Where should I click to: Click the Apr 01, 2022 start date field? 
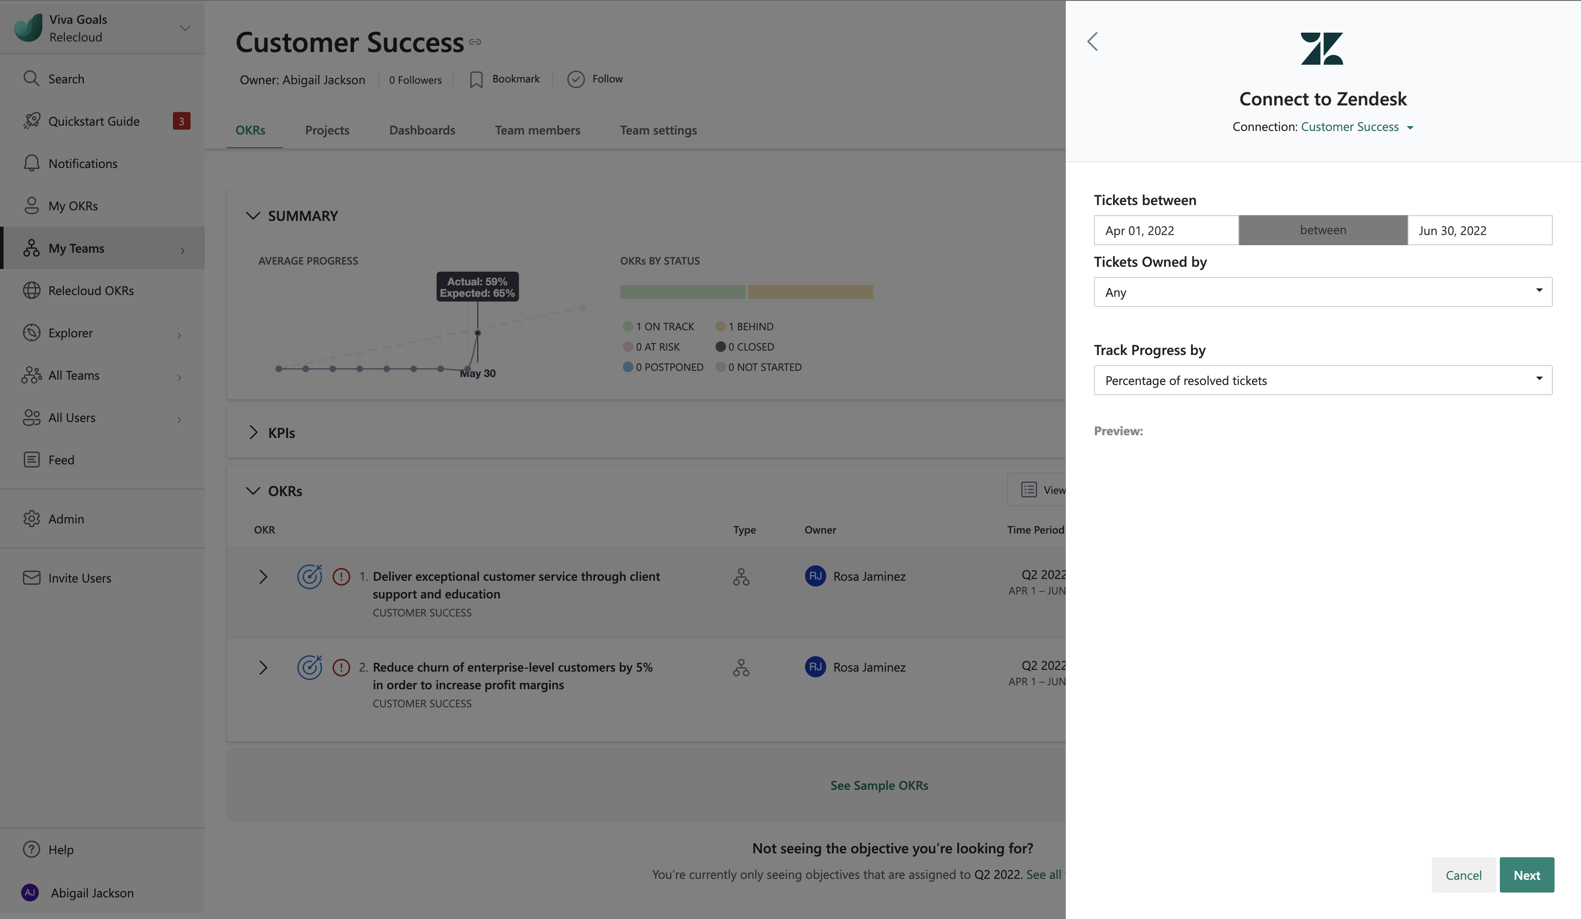point(1166,230)
